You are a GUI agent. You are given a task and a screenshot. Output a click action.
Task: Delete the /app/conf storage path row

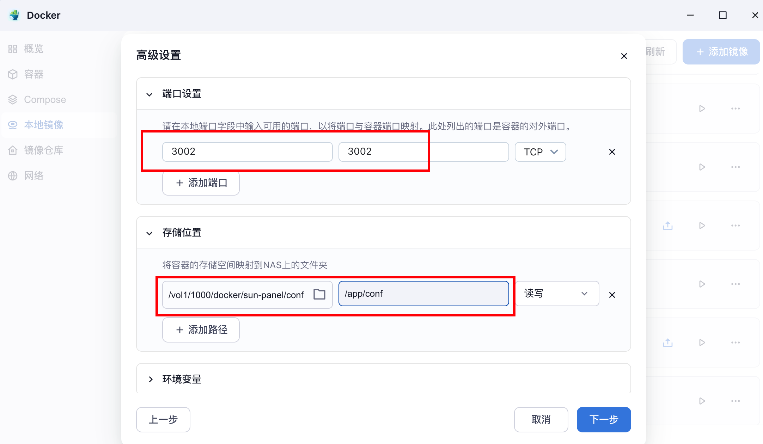(x=612, y=295)
